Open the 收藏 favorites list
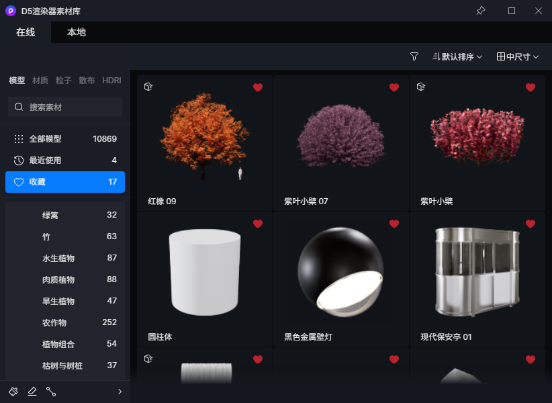Screen dimensions: 552x403 pos(65,182)
